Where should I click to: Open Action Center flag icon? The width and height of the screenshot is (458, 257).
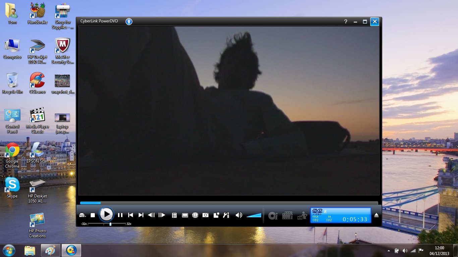tap(421, 251)
